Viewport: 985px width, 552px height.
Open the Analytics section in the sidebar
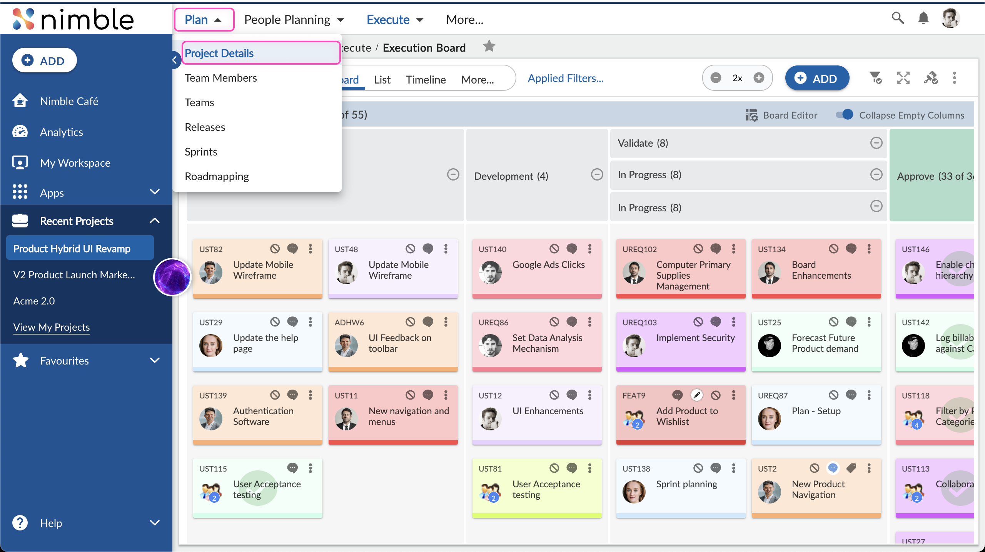61,132
